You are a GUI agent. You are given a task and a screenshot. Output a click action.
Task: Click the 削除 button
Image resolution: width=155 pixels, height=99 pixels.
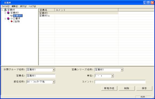(x=127, y=88)
